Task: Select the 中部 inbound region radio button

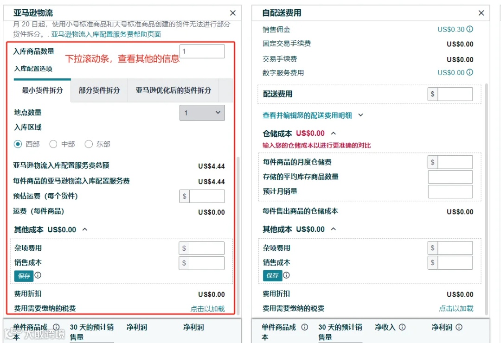Action: point(53,144)
